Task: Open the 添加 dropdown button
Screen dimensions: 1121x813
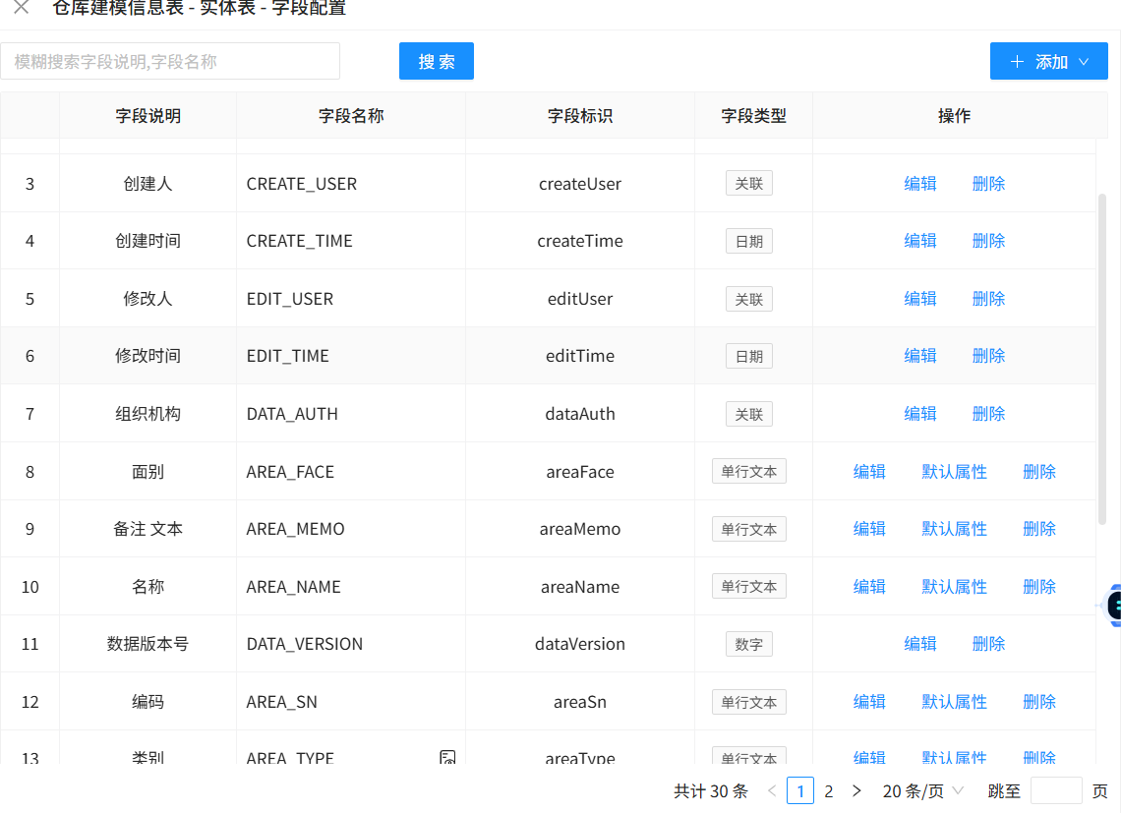Action: 1048,61
